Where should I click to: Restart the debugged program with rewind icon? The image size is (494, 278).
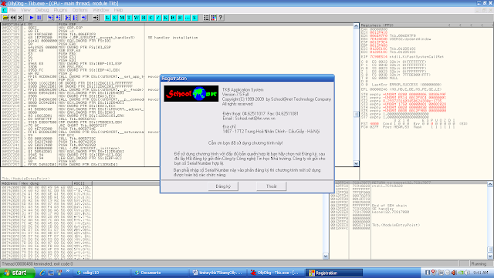pyautogui.click(x=13, y=18)
